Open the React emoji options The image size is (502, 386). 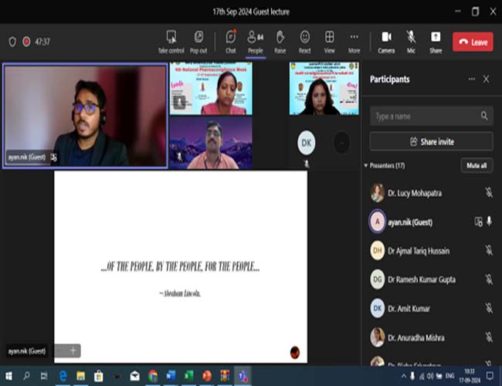tap(305, 42)
